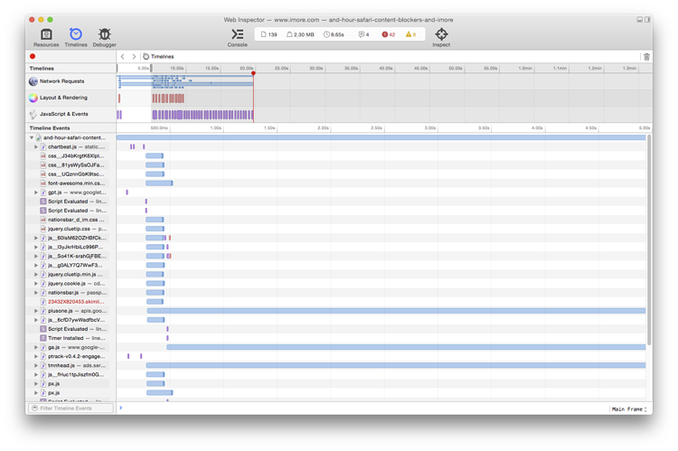
Task: Show the 42 errors in console
Action: tap(389, 34)
